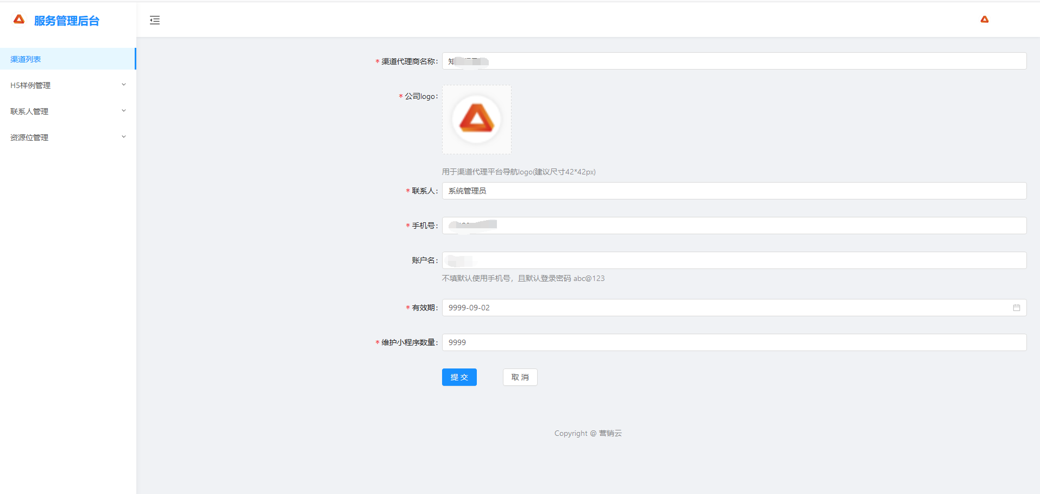Expand the 资源位管理 chevron arrow
The image size is (1040, 494).
[x=124, y=137]
